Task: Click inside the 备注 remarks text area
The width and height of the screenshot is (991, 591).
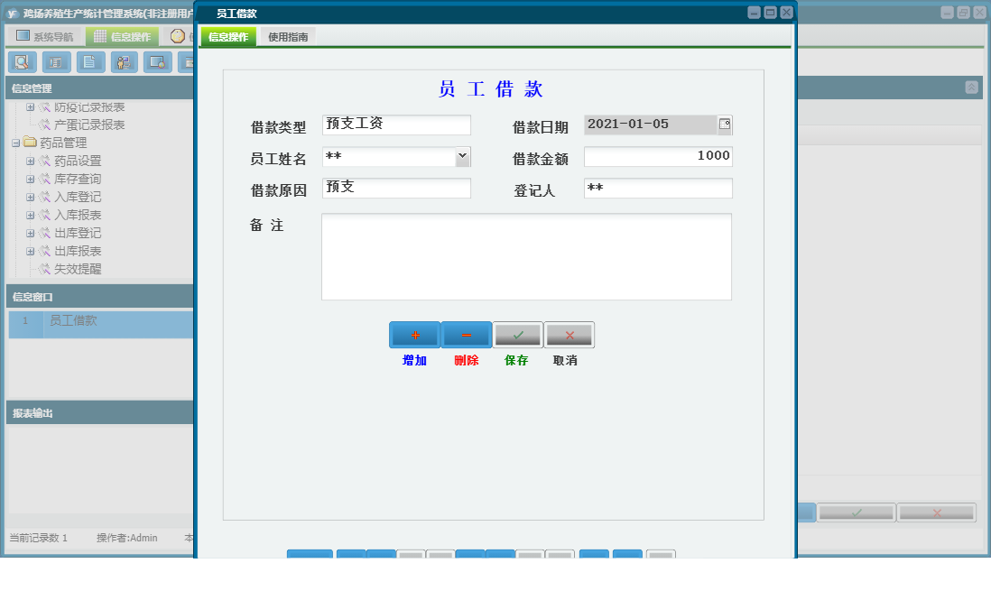Action: (526, 255)
